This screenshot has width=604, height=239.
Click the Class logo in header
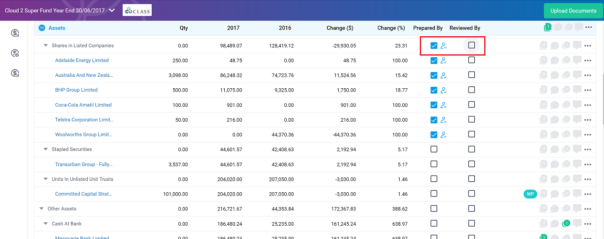tap(137, 10)
